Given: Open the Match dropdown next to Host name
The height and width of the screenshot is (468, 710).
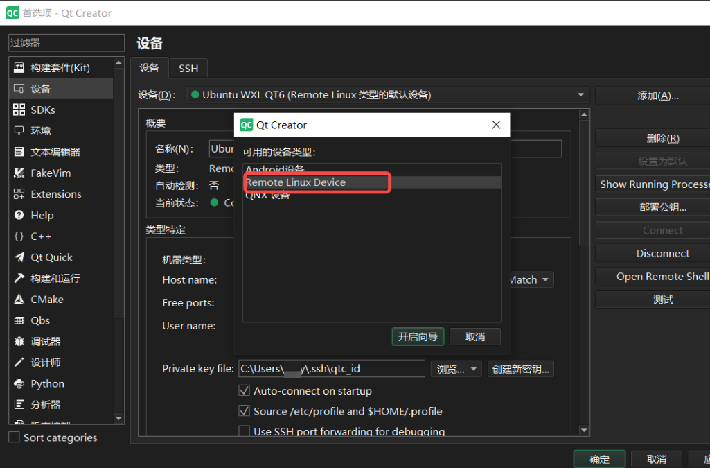Looking at the screenshot, I should [x=531, y=279].
